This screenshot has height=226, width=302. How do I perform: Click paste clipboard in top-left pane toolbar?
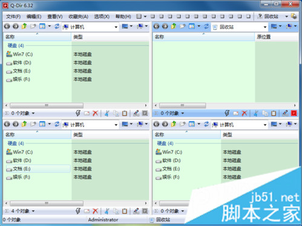(x=125, y=113)
